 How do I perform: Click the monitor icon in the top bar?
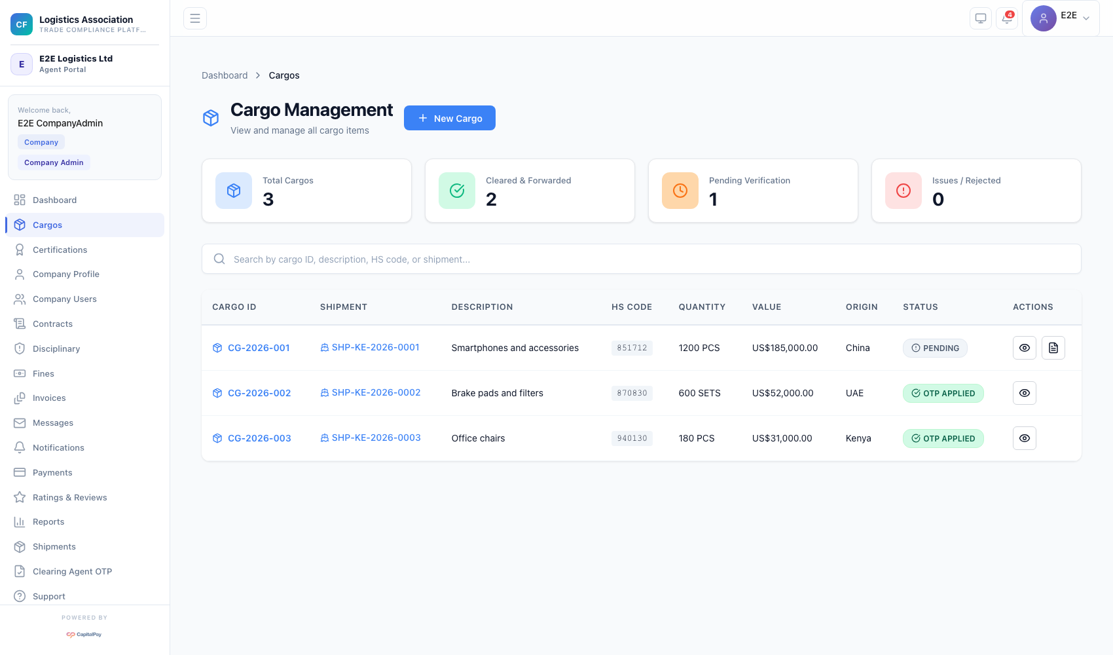pos(980,18)
